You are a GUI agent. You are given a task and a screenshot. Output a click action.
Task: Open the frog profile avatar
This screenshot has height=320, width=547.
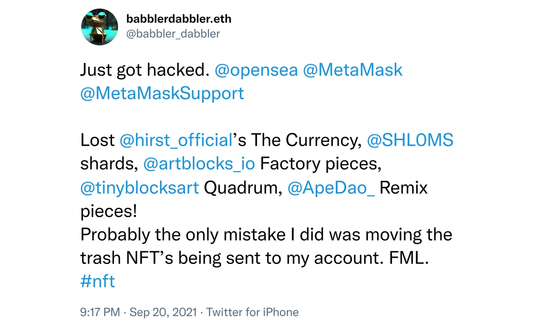pyautogui.click(x=99, y=26)
